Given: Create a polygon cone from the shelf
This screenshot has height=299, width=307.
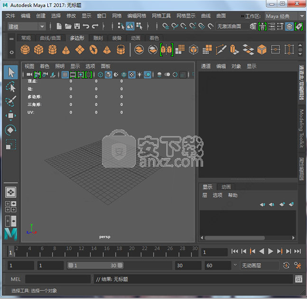Looking at the screenshot, I should (66, 50).
